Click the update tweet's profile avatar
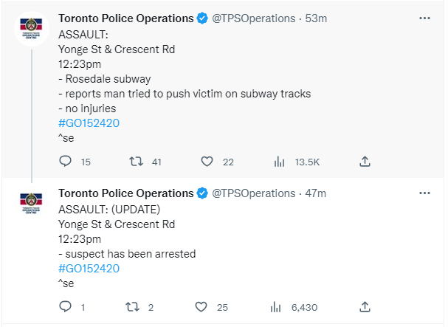Viewport: 448px width, 327px height. pyautogui.click(x=32, y=203)
